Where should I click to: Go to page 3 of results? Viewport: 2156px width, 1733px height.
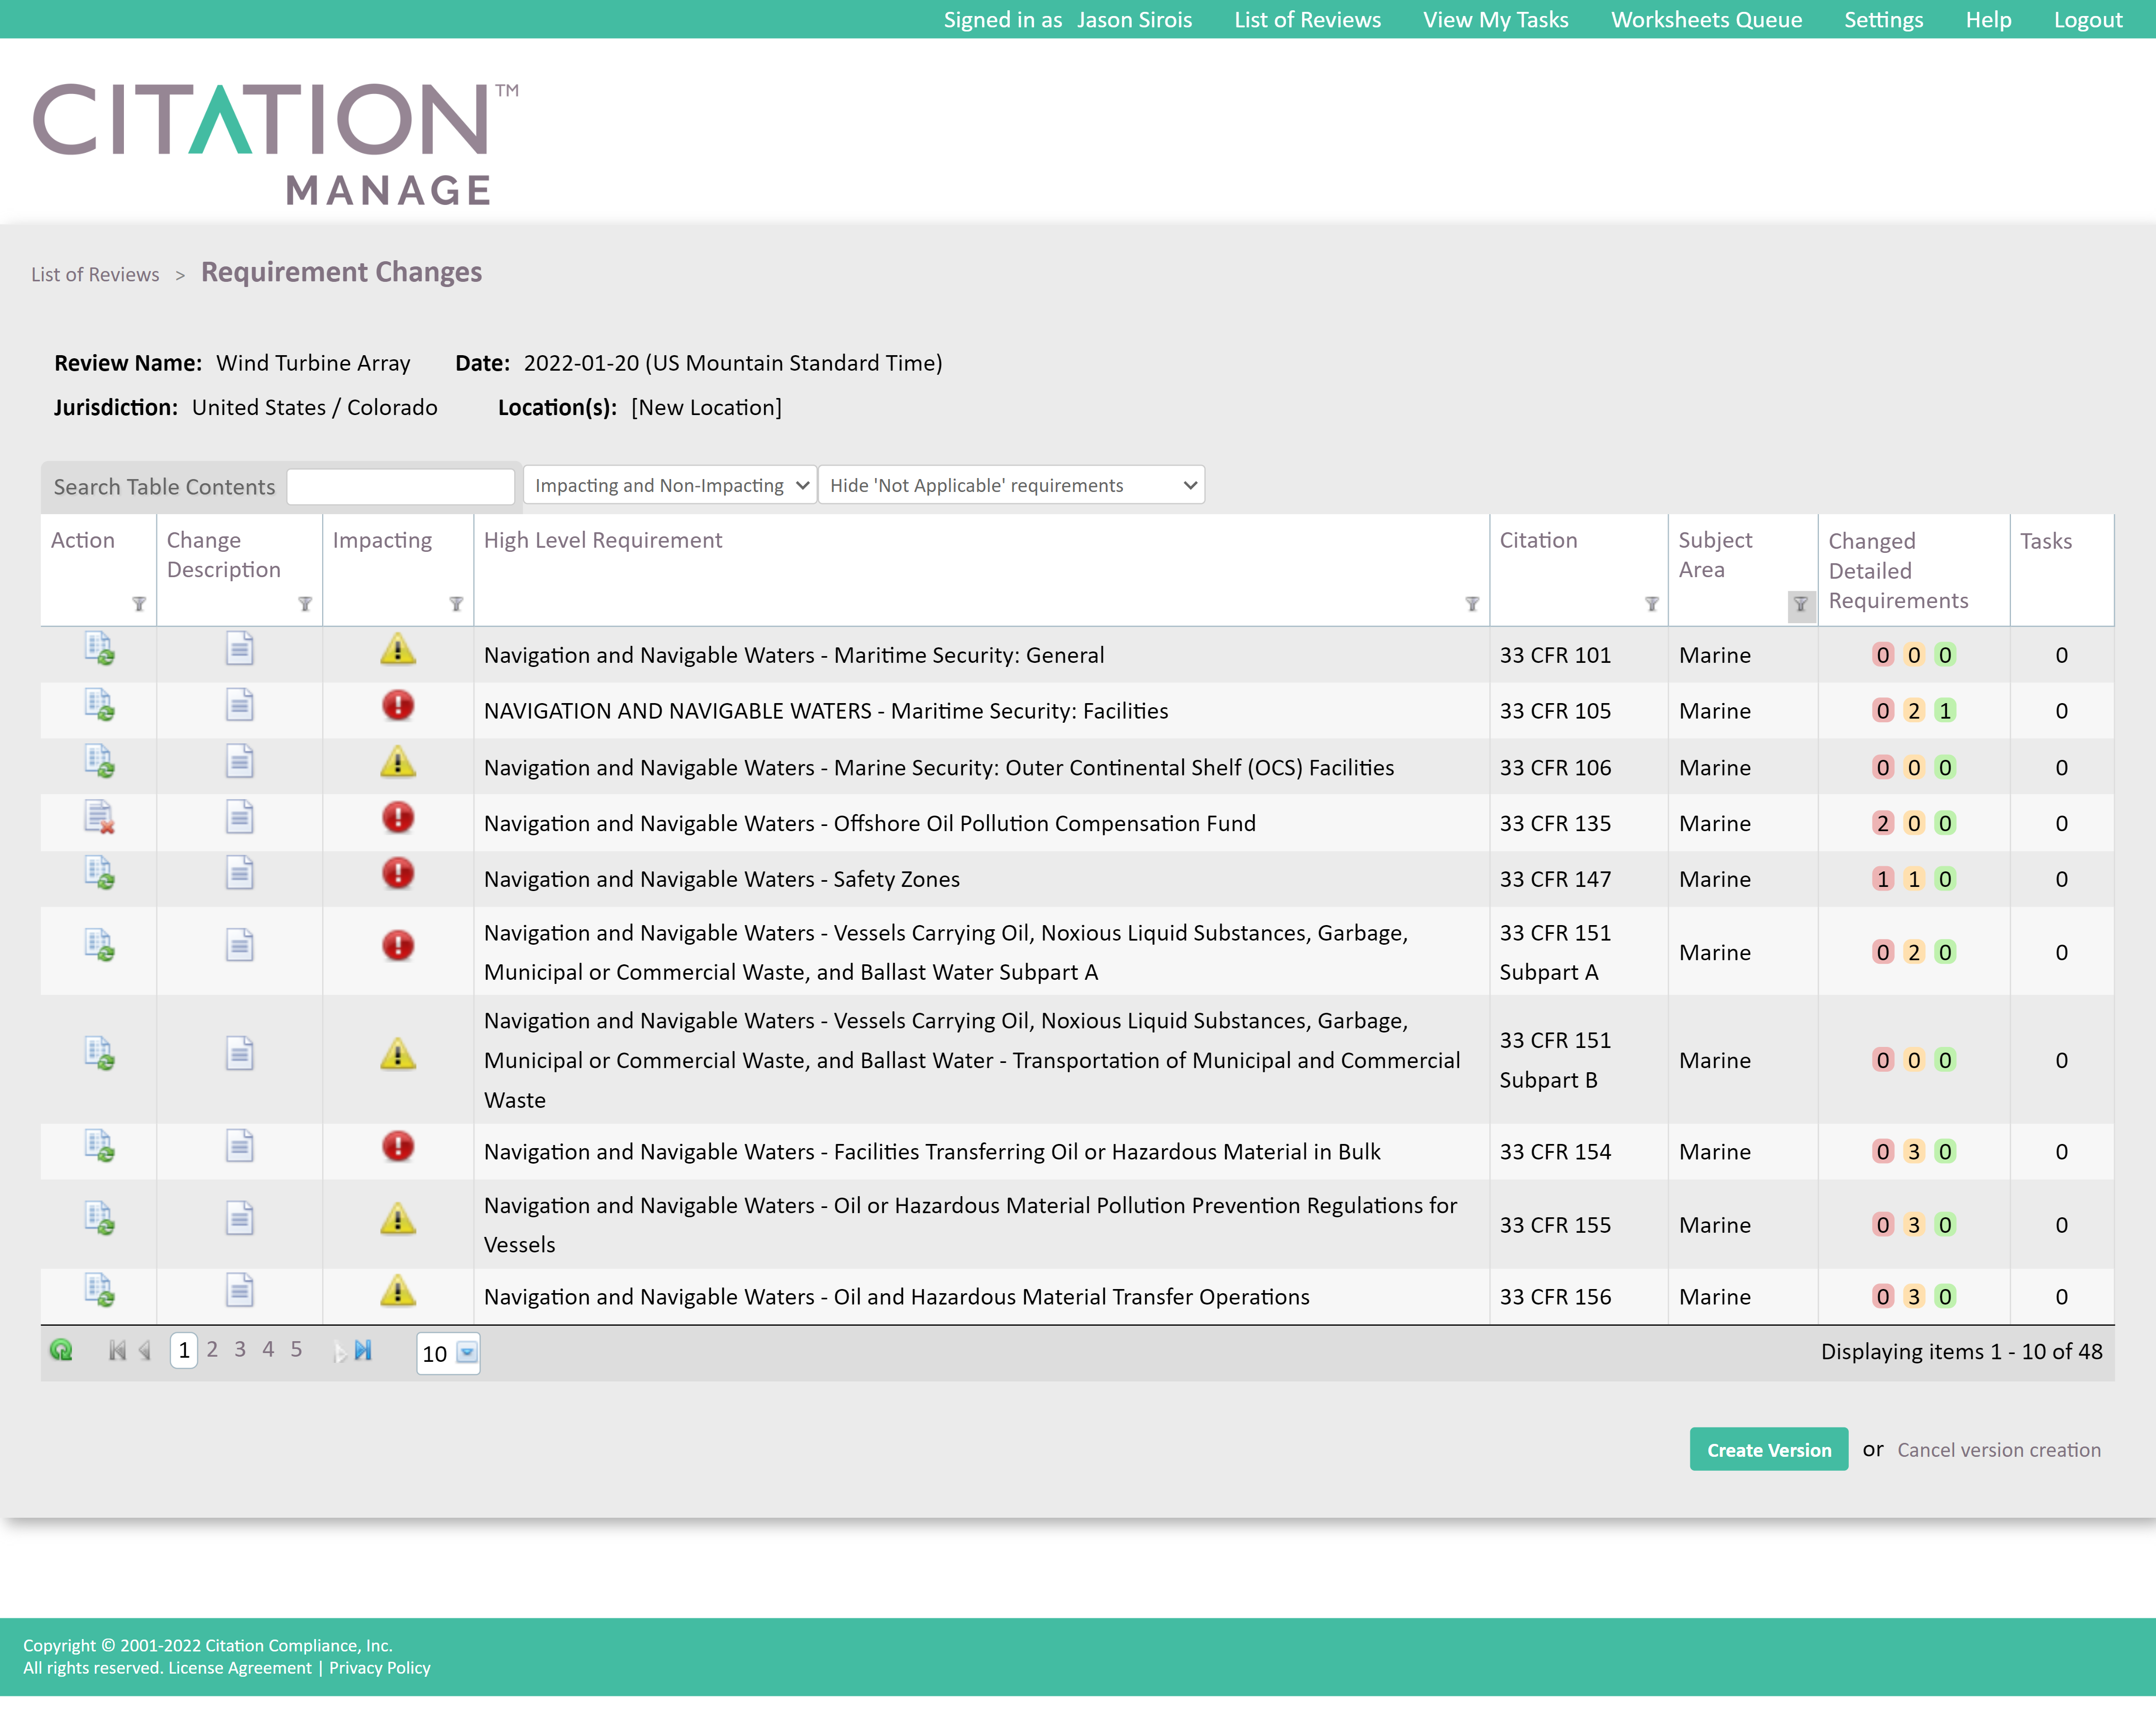pos(240,1349)
